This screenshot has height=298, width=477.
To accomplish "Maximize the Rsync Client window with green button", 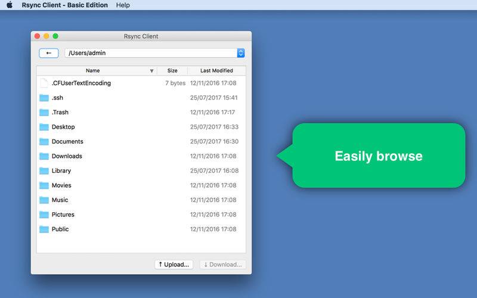I will [55, 36].
